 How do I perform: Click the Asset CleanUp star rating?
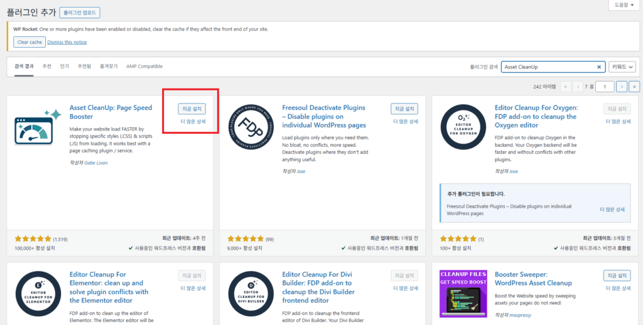click(x=33, y=239)
